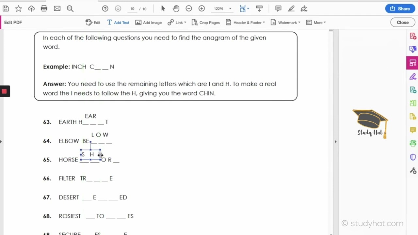Choose the Add Image tool
The width and height of the screenshot is (418, 235).
tap(149, 23)
